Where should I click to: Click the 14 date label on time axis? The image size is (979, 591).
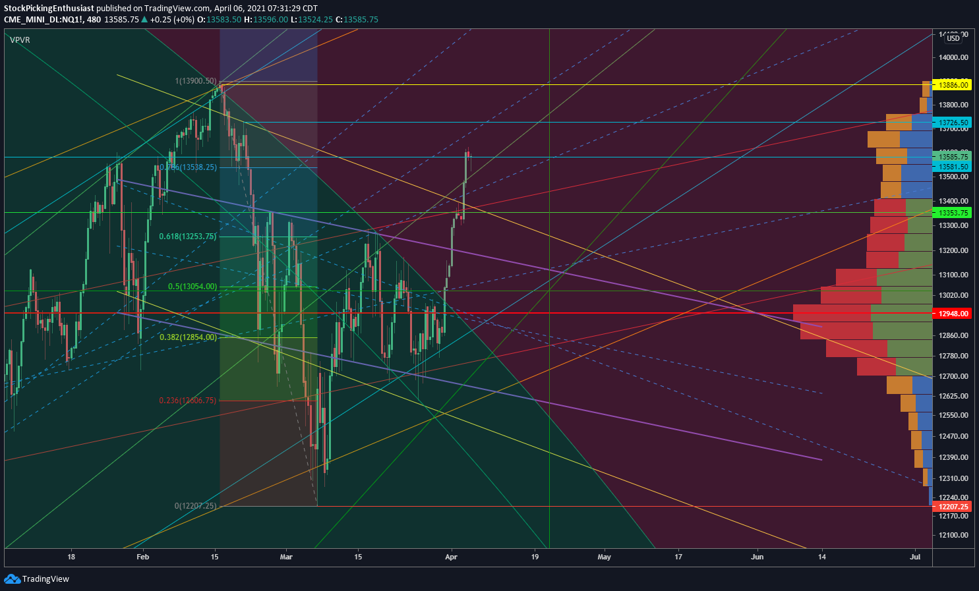click(x=822, y=557)
